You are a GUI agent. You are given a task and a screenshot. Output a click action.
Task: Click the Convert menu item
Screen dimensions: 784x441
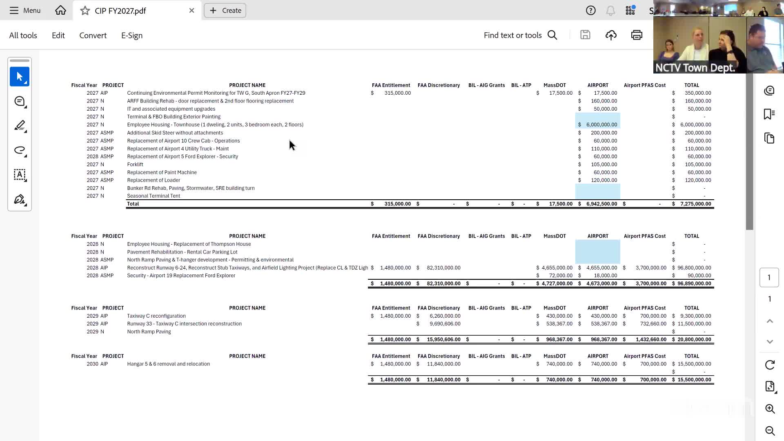93,36
